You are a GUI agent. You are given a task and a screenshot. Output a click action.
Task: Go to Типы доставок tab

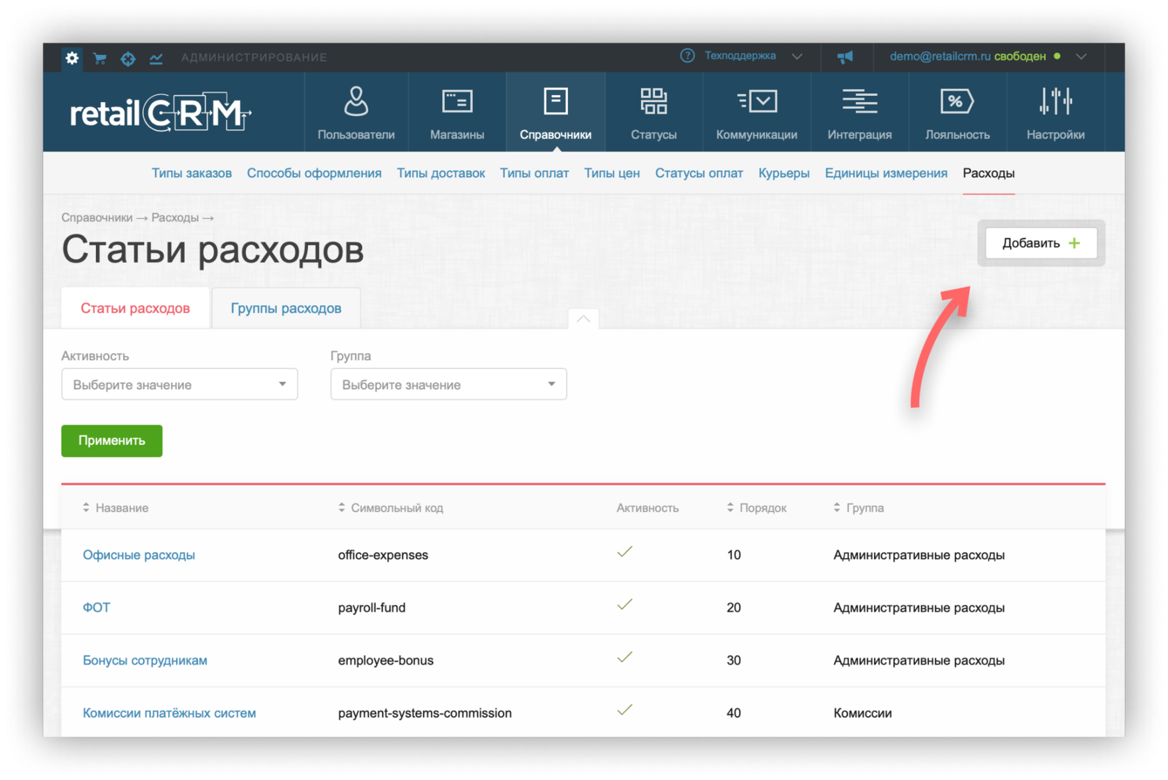[x=441, y=173]
